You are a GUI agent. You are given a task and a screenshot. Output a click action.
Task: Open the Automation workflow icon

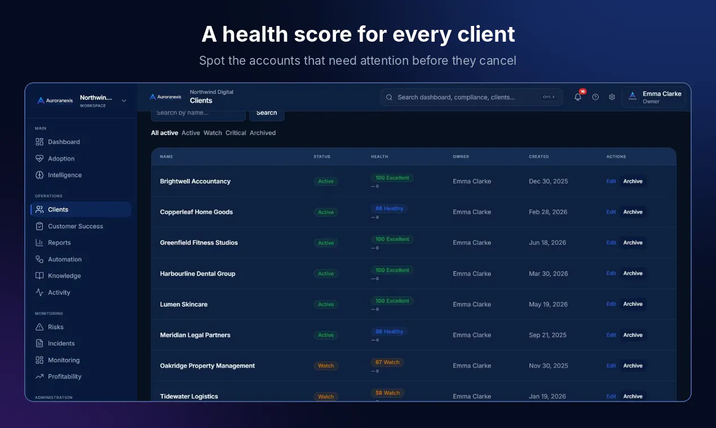click(39, 260)
